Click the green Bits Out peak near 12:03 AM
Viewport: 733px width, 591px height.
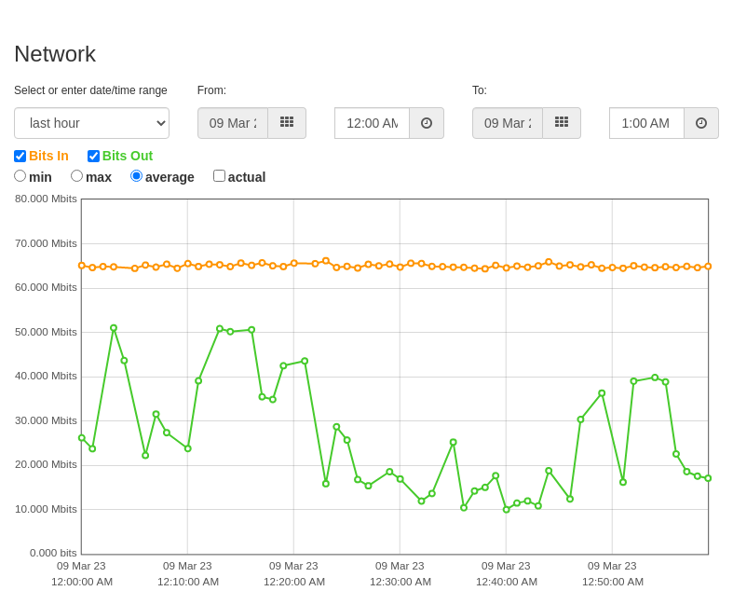(114, 328)
